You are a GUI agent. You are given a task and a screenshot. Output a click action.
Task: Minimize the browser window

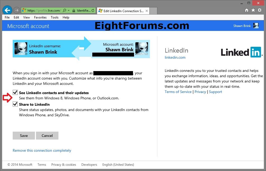point(242,3)
